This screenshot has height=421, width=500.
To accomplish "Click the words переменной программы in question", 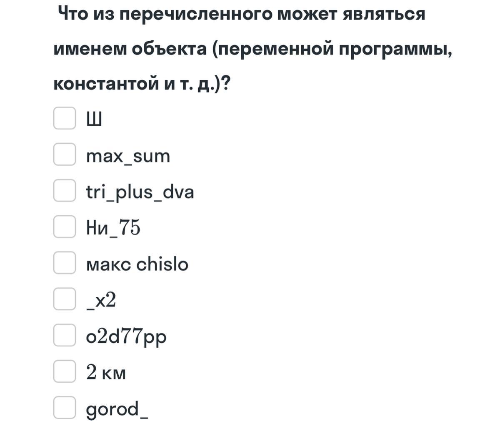I will point(332,50).
